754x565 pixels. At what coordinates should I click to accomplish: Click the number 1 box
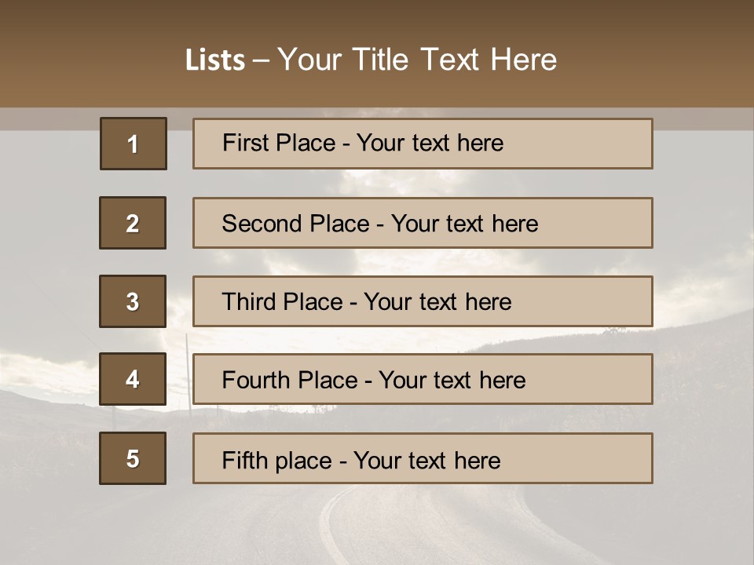(x=134, y=144)
